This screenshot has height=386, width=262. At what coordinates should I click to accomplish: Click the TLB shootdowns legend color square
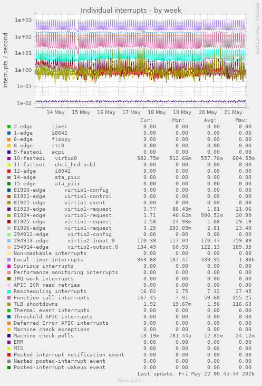click(9, 304)
